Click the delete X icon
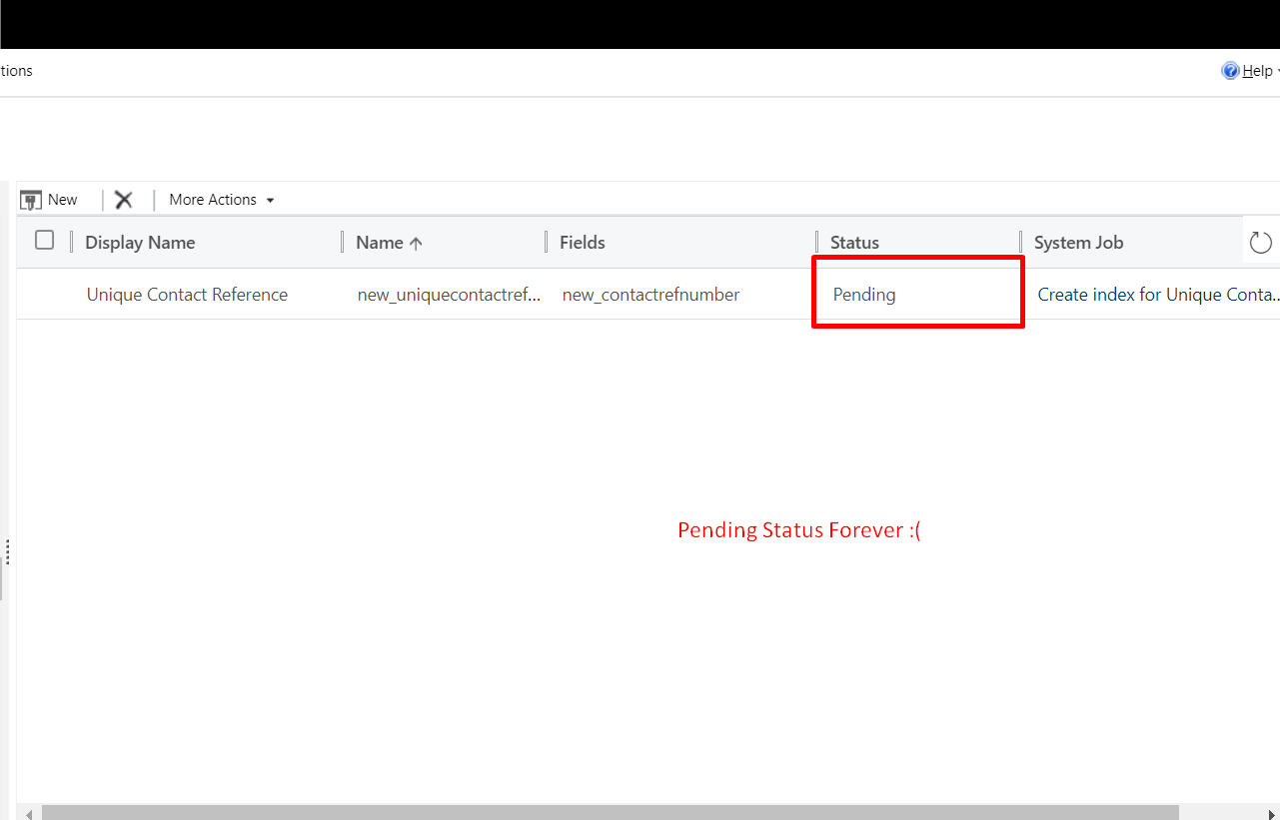Screen dimensions: 1280x820 click(x=124, y=200)
